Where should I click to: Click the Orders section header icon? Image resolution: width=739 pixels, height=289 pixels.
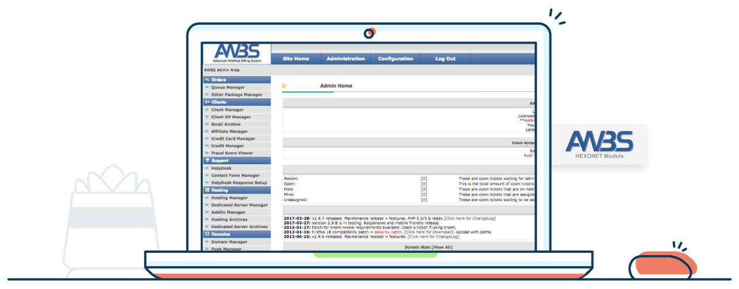tap(207, 80)
